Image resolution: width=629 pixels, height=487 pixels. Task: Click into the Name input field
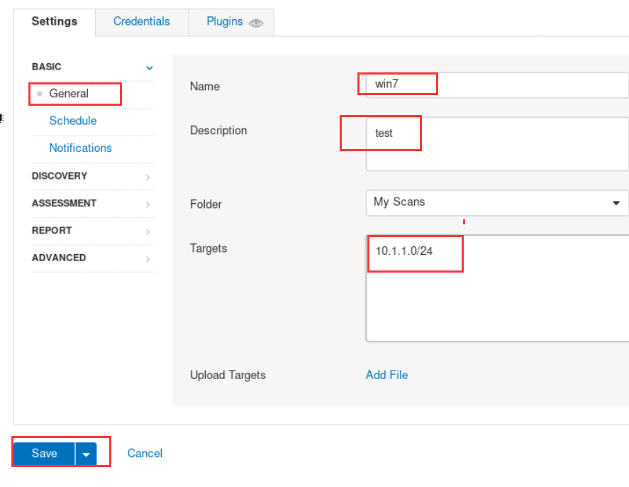point(496,85)
